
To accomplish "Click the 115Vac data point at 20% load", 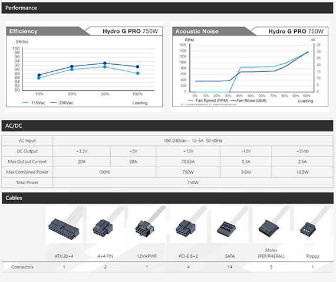I will click(x=72, y=69).
